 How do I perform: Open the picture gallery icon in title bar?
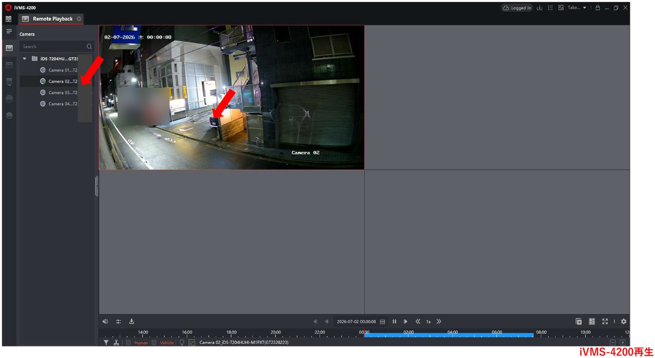coord(561,8)
